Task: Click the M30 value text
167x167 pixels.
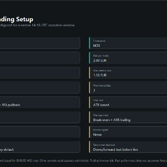Action: (96, 46)
